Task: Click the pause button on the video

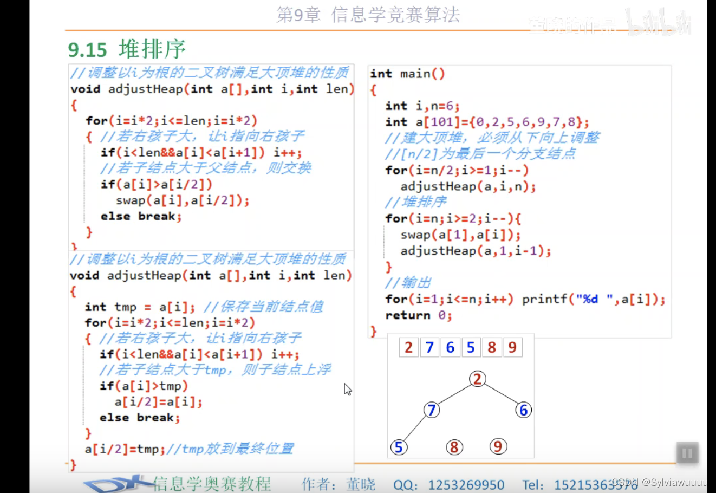Action: click(x=687, y=453)
